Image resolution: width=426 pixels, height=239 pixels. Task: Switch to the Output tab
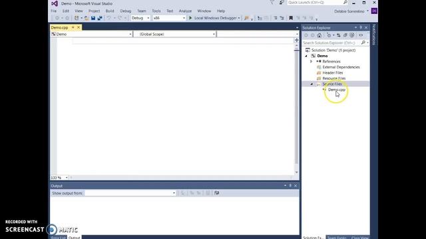(74, 238)
